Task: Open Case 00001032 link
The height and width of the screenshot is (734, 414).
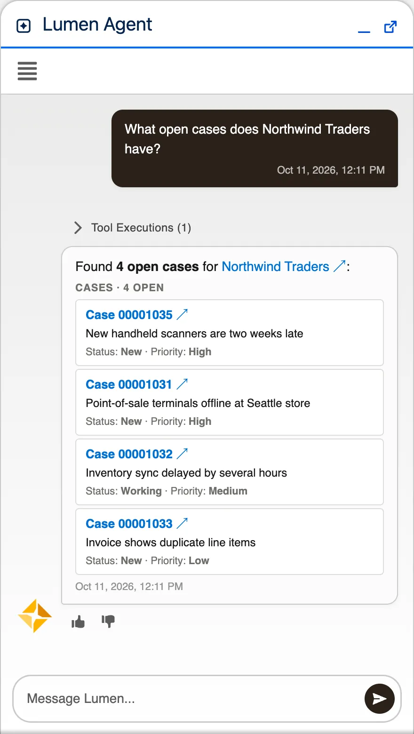Action: [x=129, y=454]
